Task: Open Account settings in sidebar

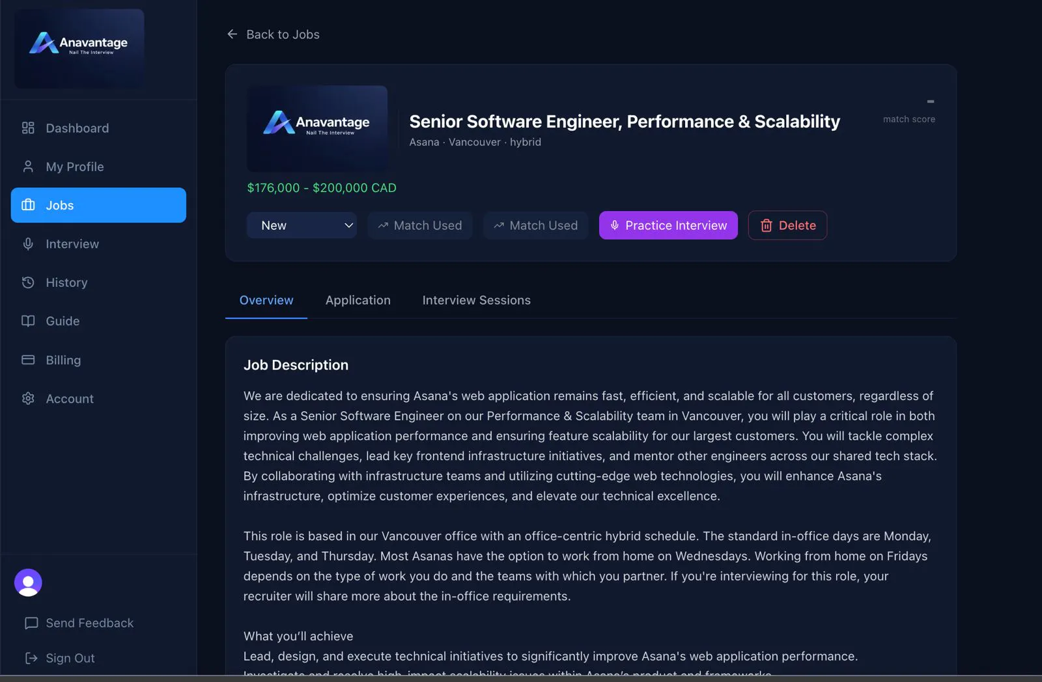Action: click(98, 398)
